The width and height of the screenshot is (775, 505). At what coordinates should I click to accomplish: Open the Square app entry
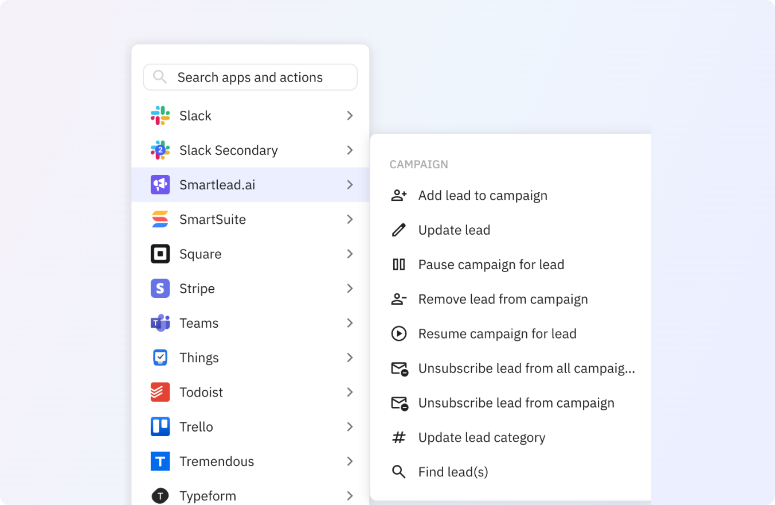coord(250,254)
